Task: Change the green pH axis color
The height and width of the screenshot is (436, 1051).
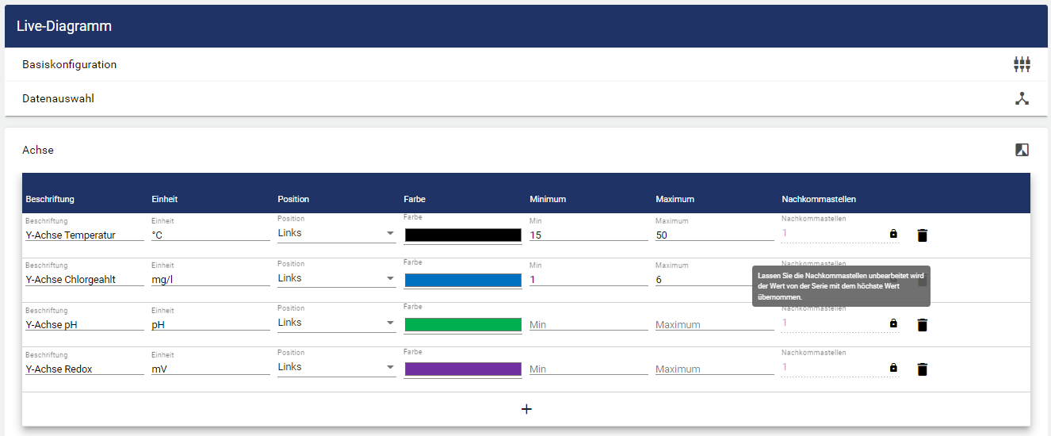Action: (x=463, y=325)
